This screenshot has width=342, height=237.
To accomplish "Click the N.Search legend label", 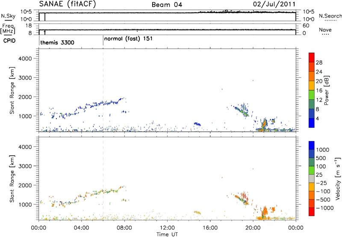I will point(330,16).
